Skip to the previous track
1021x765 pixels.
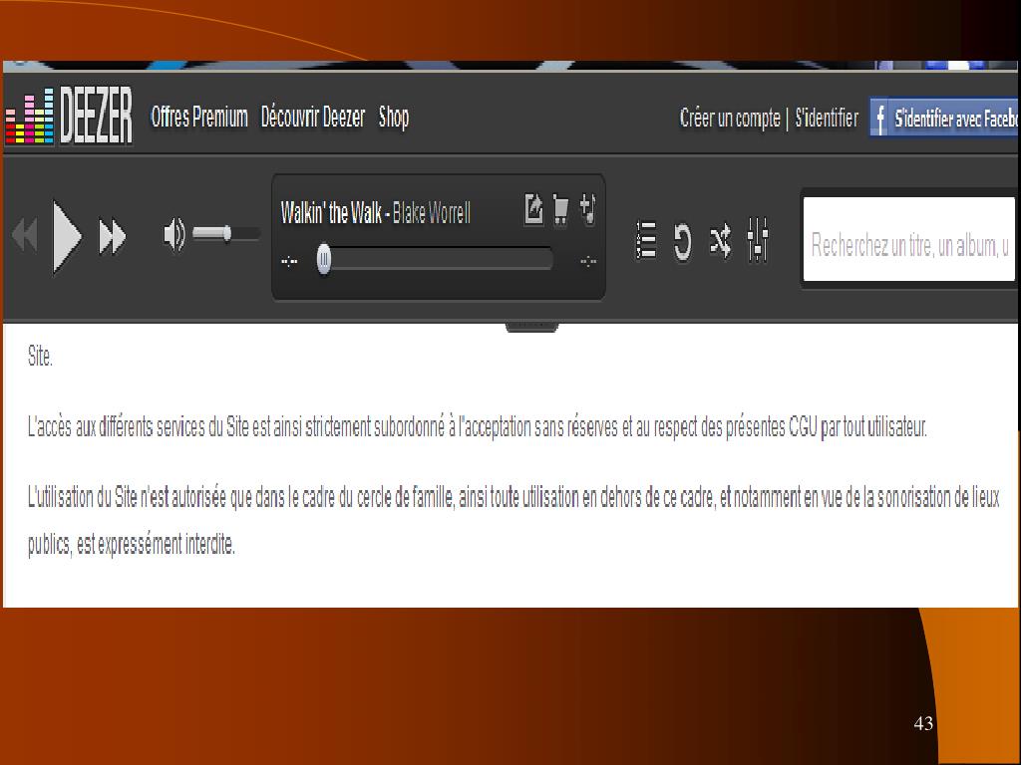click(x=25, y=235)
